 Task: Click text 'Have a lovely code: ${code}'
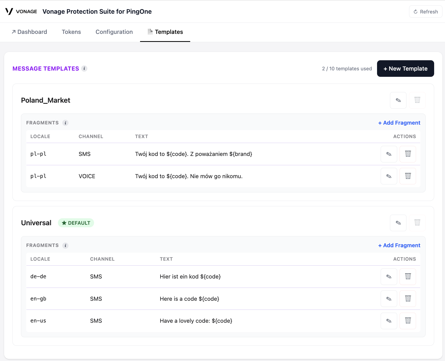click(196, 321)
